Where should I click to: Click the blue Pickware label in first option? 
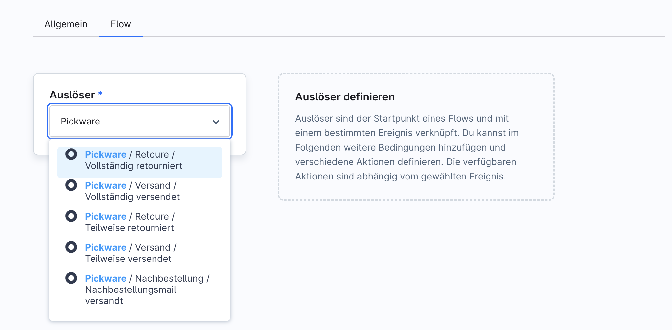pos(105,154)
